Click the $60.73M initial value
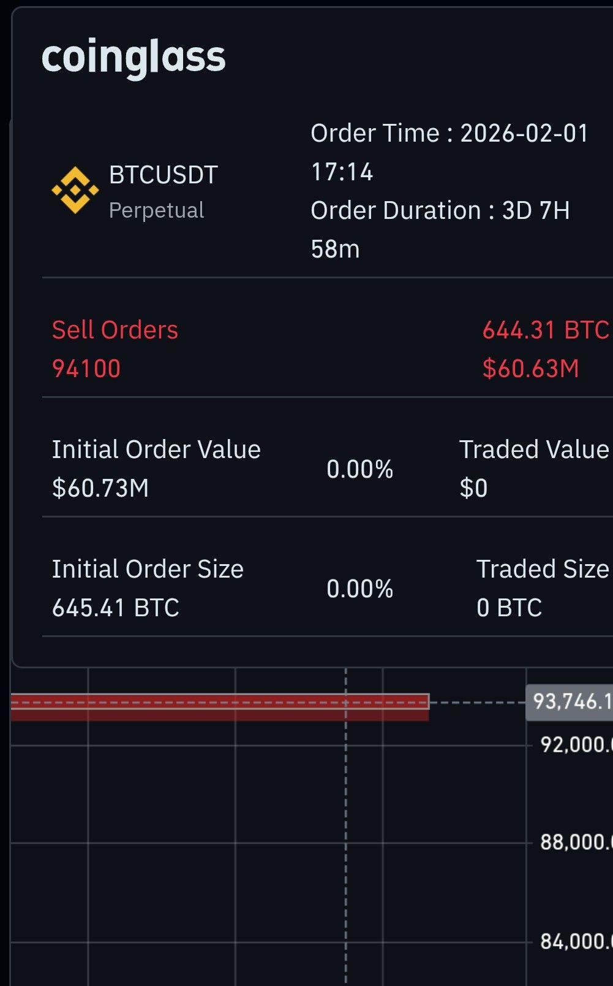 (x=100, y=488)
